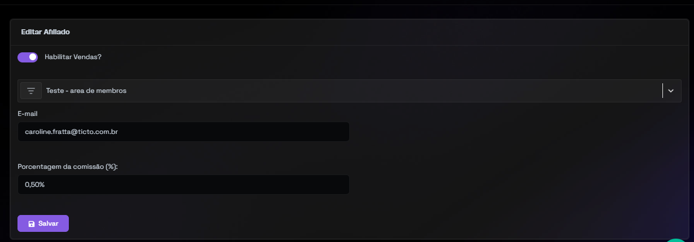Screen dimensions: 694x242
Task: Click the 'Porcentagem da comissão (%)' label
Action: (68, 167)
